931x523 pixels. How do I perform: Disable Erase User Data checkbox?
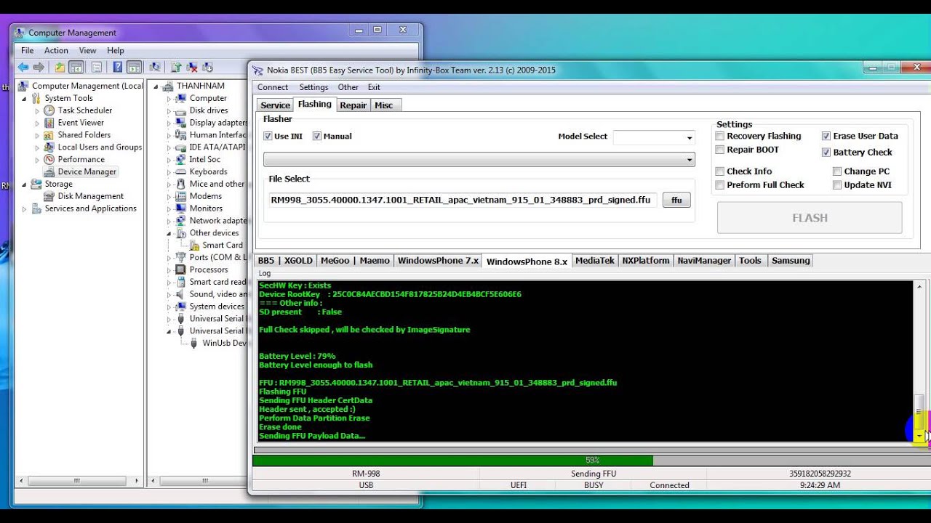826,136
